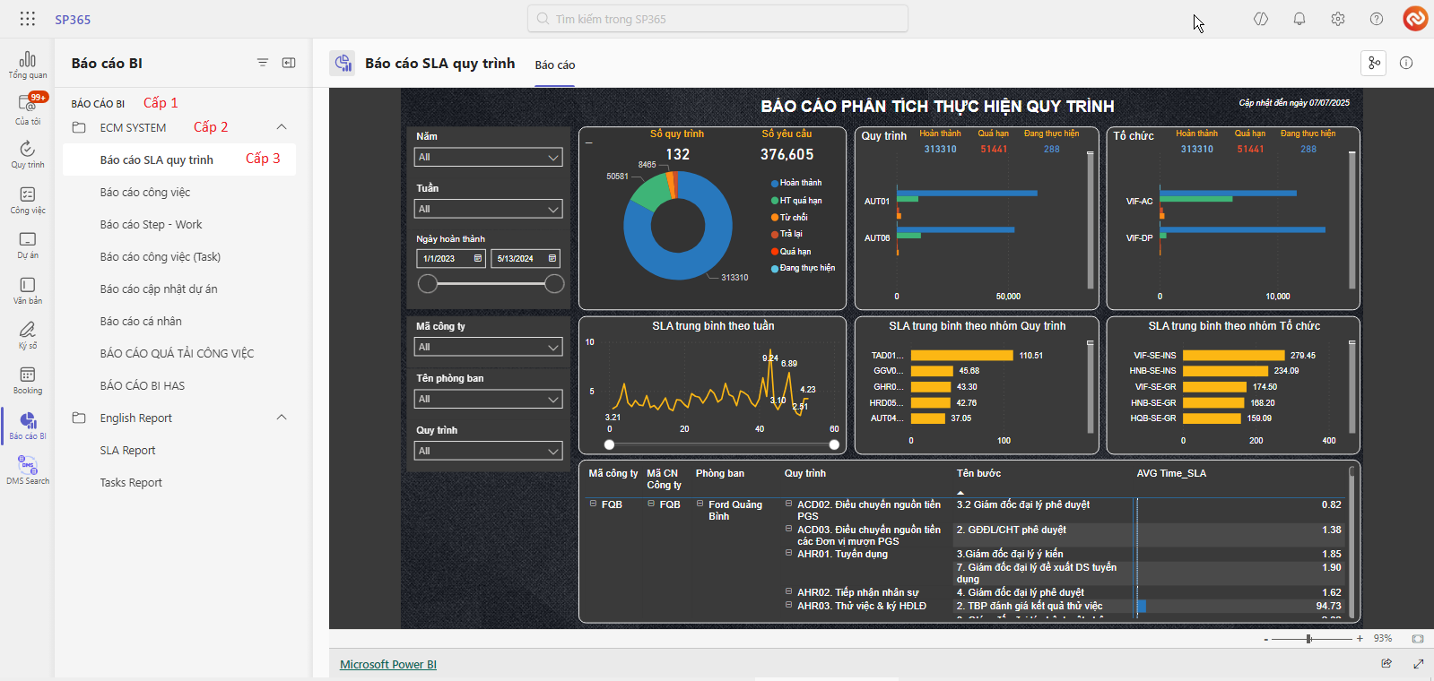The width and height of the screenshot is (1434, 681).
Task: Open SLA Report under English Report
Action: click(127, 451)
